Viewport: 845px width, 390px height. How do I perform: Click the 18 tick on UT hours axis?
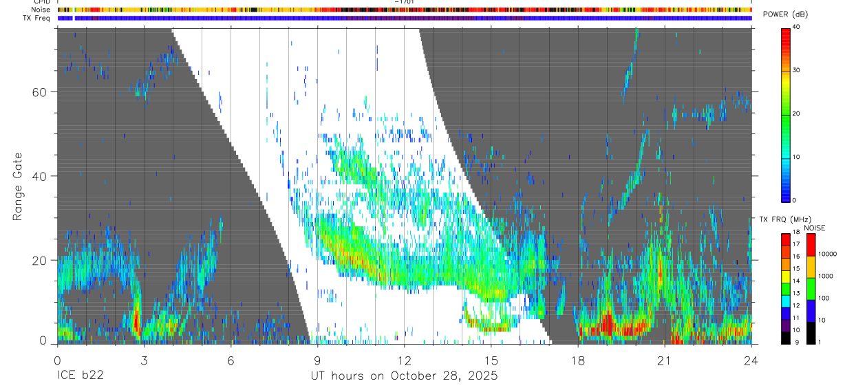pos(578,360)
